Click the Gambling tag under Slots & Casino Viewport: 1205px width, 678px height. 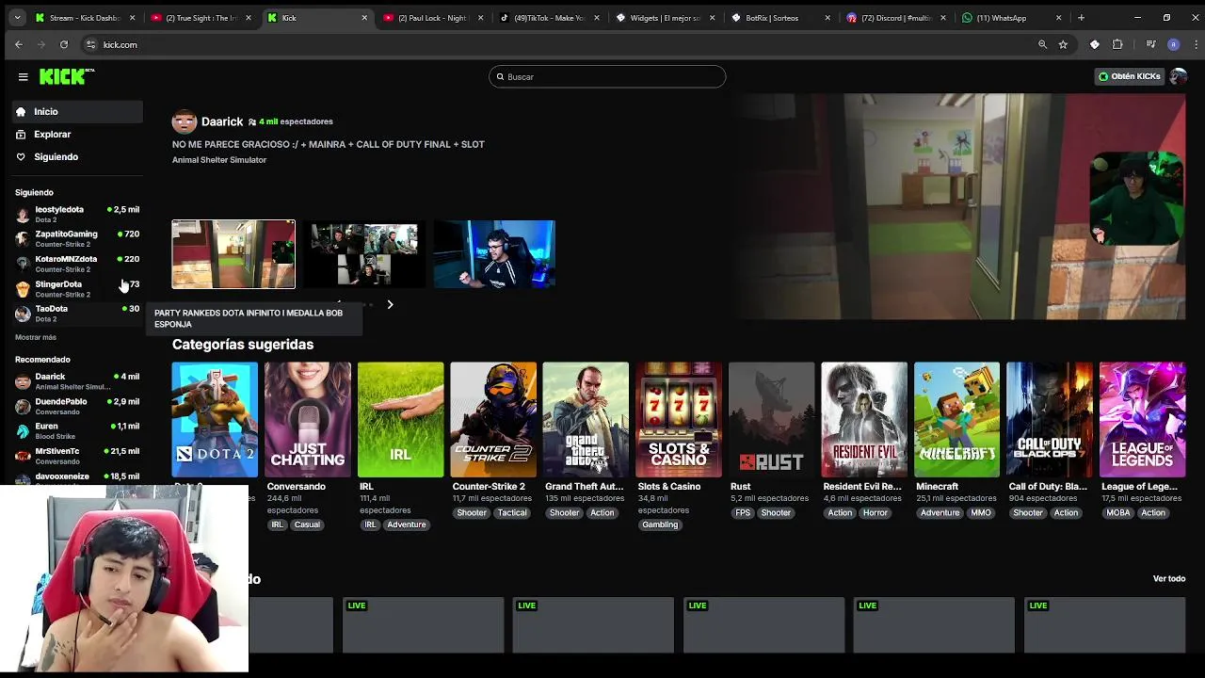click(x=660, y=525)
